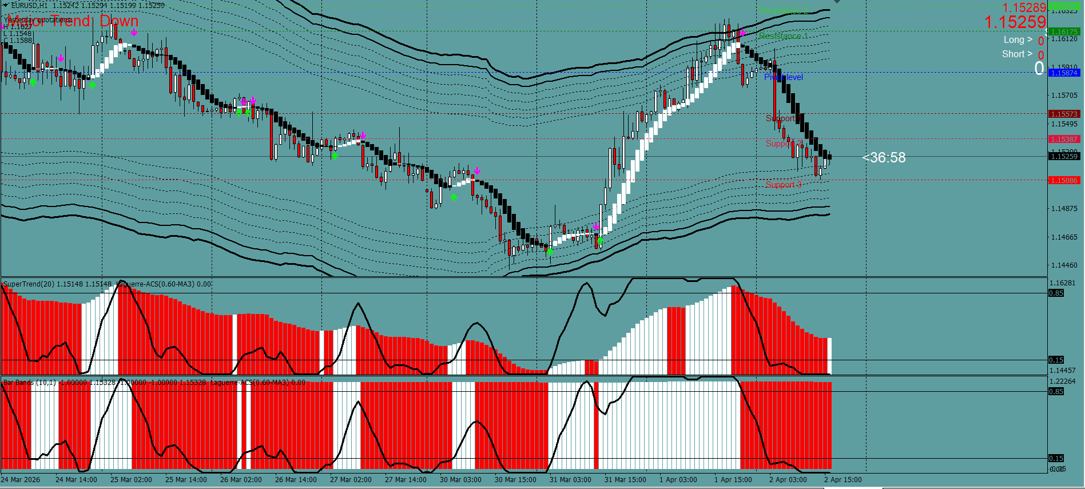Click the red 0 next to Long
The height and width of the screenshot is (489, 1085).
[x=1041, y=41]
